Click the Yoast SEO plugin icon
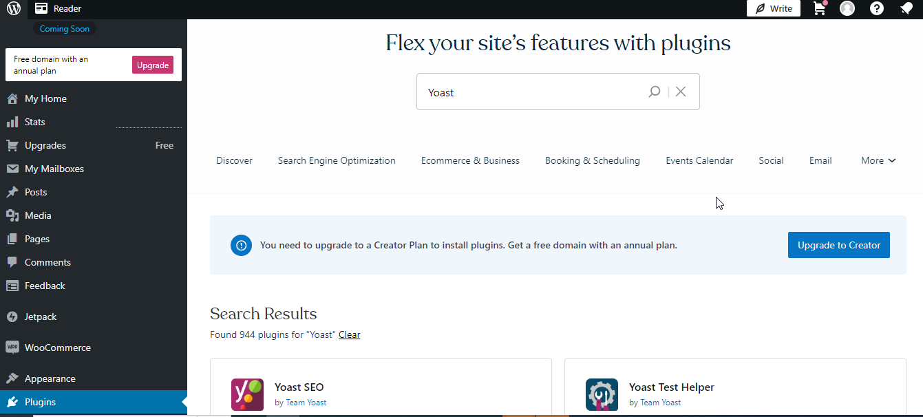 (247, 395)
